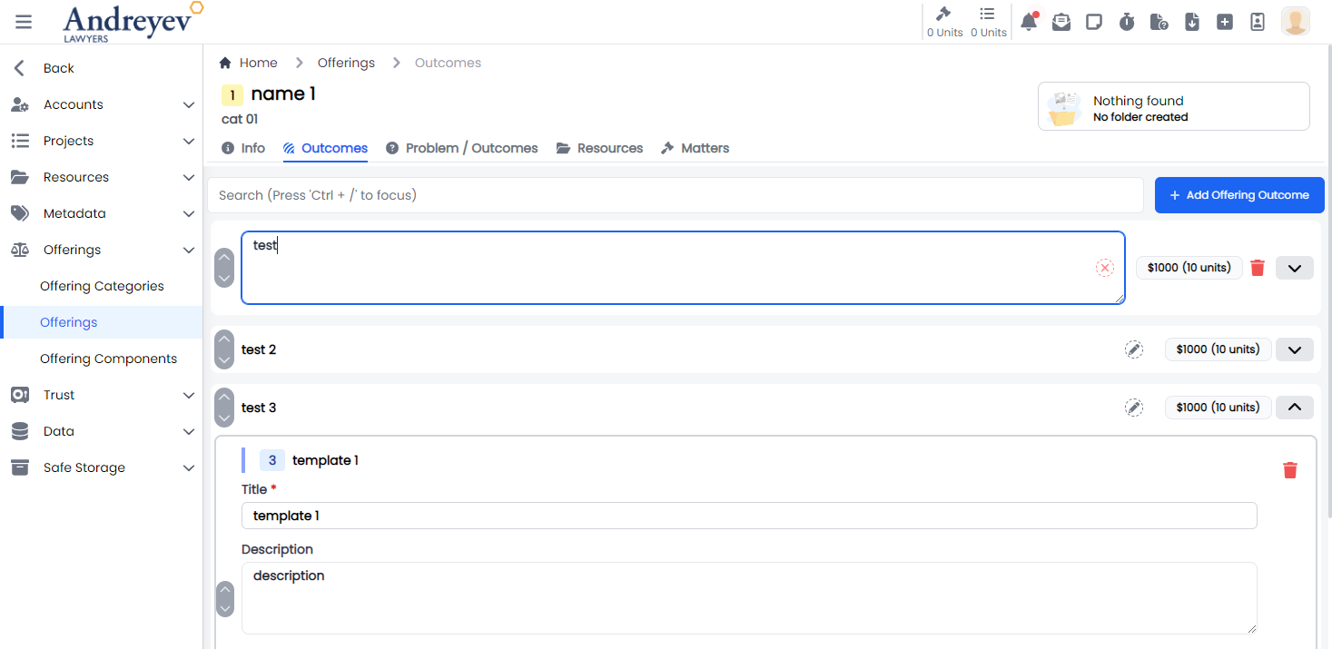The height and width of the screenshot is (649, 1332).
Task: Focus the outcomes search field
Action: (675, 195)
